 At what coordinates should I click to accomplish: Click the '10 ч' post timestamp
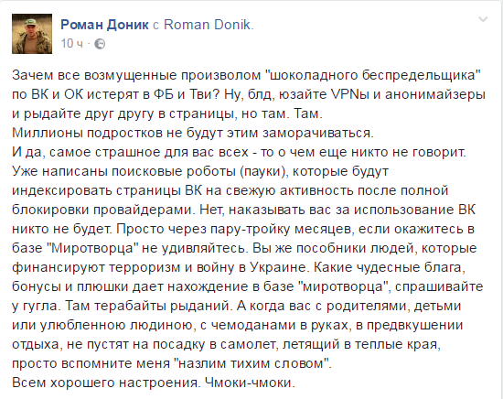[x=72, y=43]
